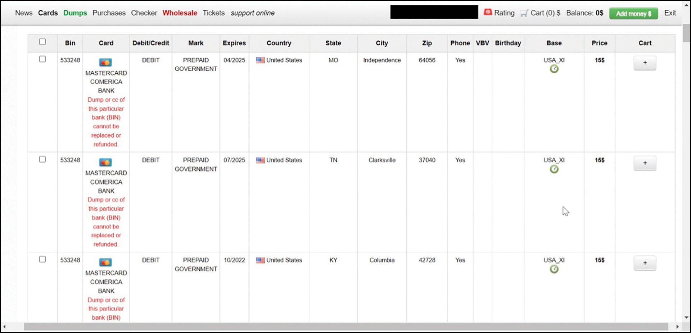
Task: Open the Purchases menu item
Action: pos(109,13)
